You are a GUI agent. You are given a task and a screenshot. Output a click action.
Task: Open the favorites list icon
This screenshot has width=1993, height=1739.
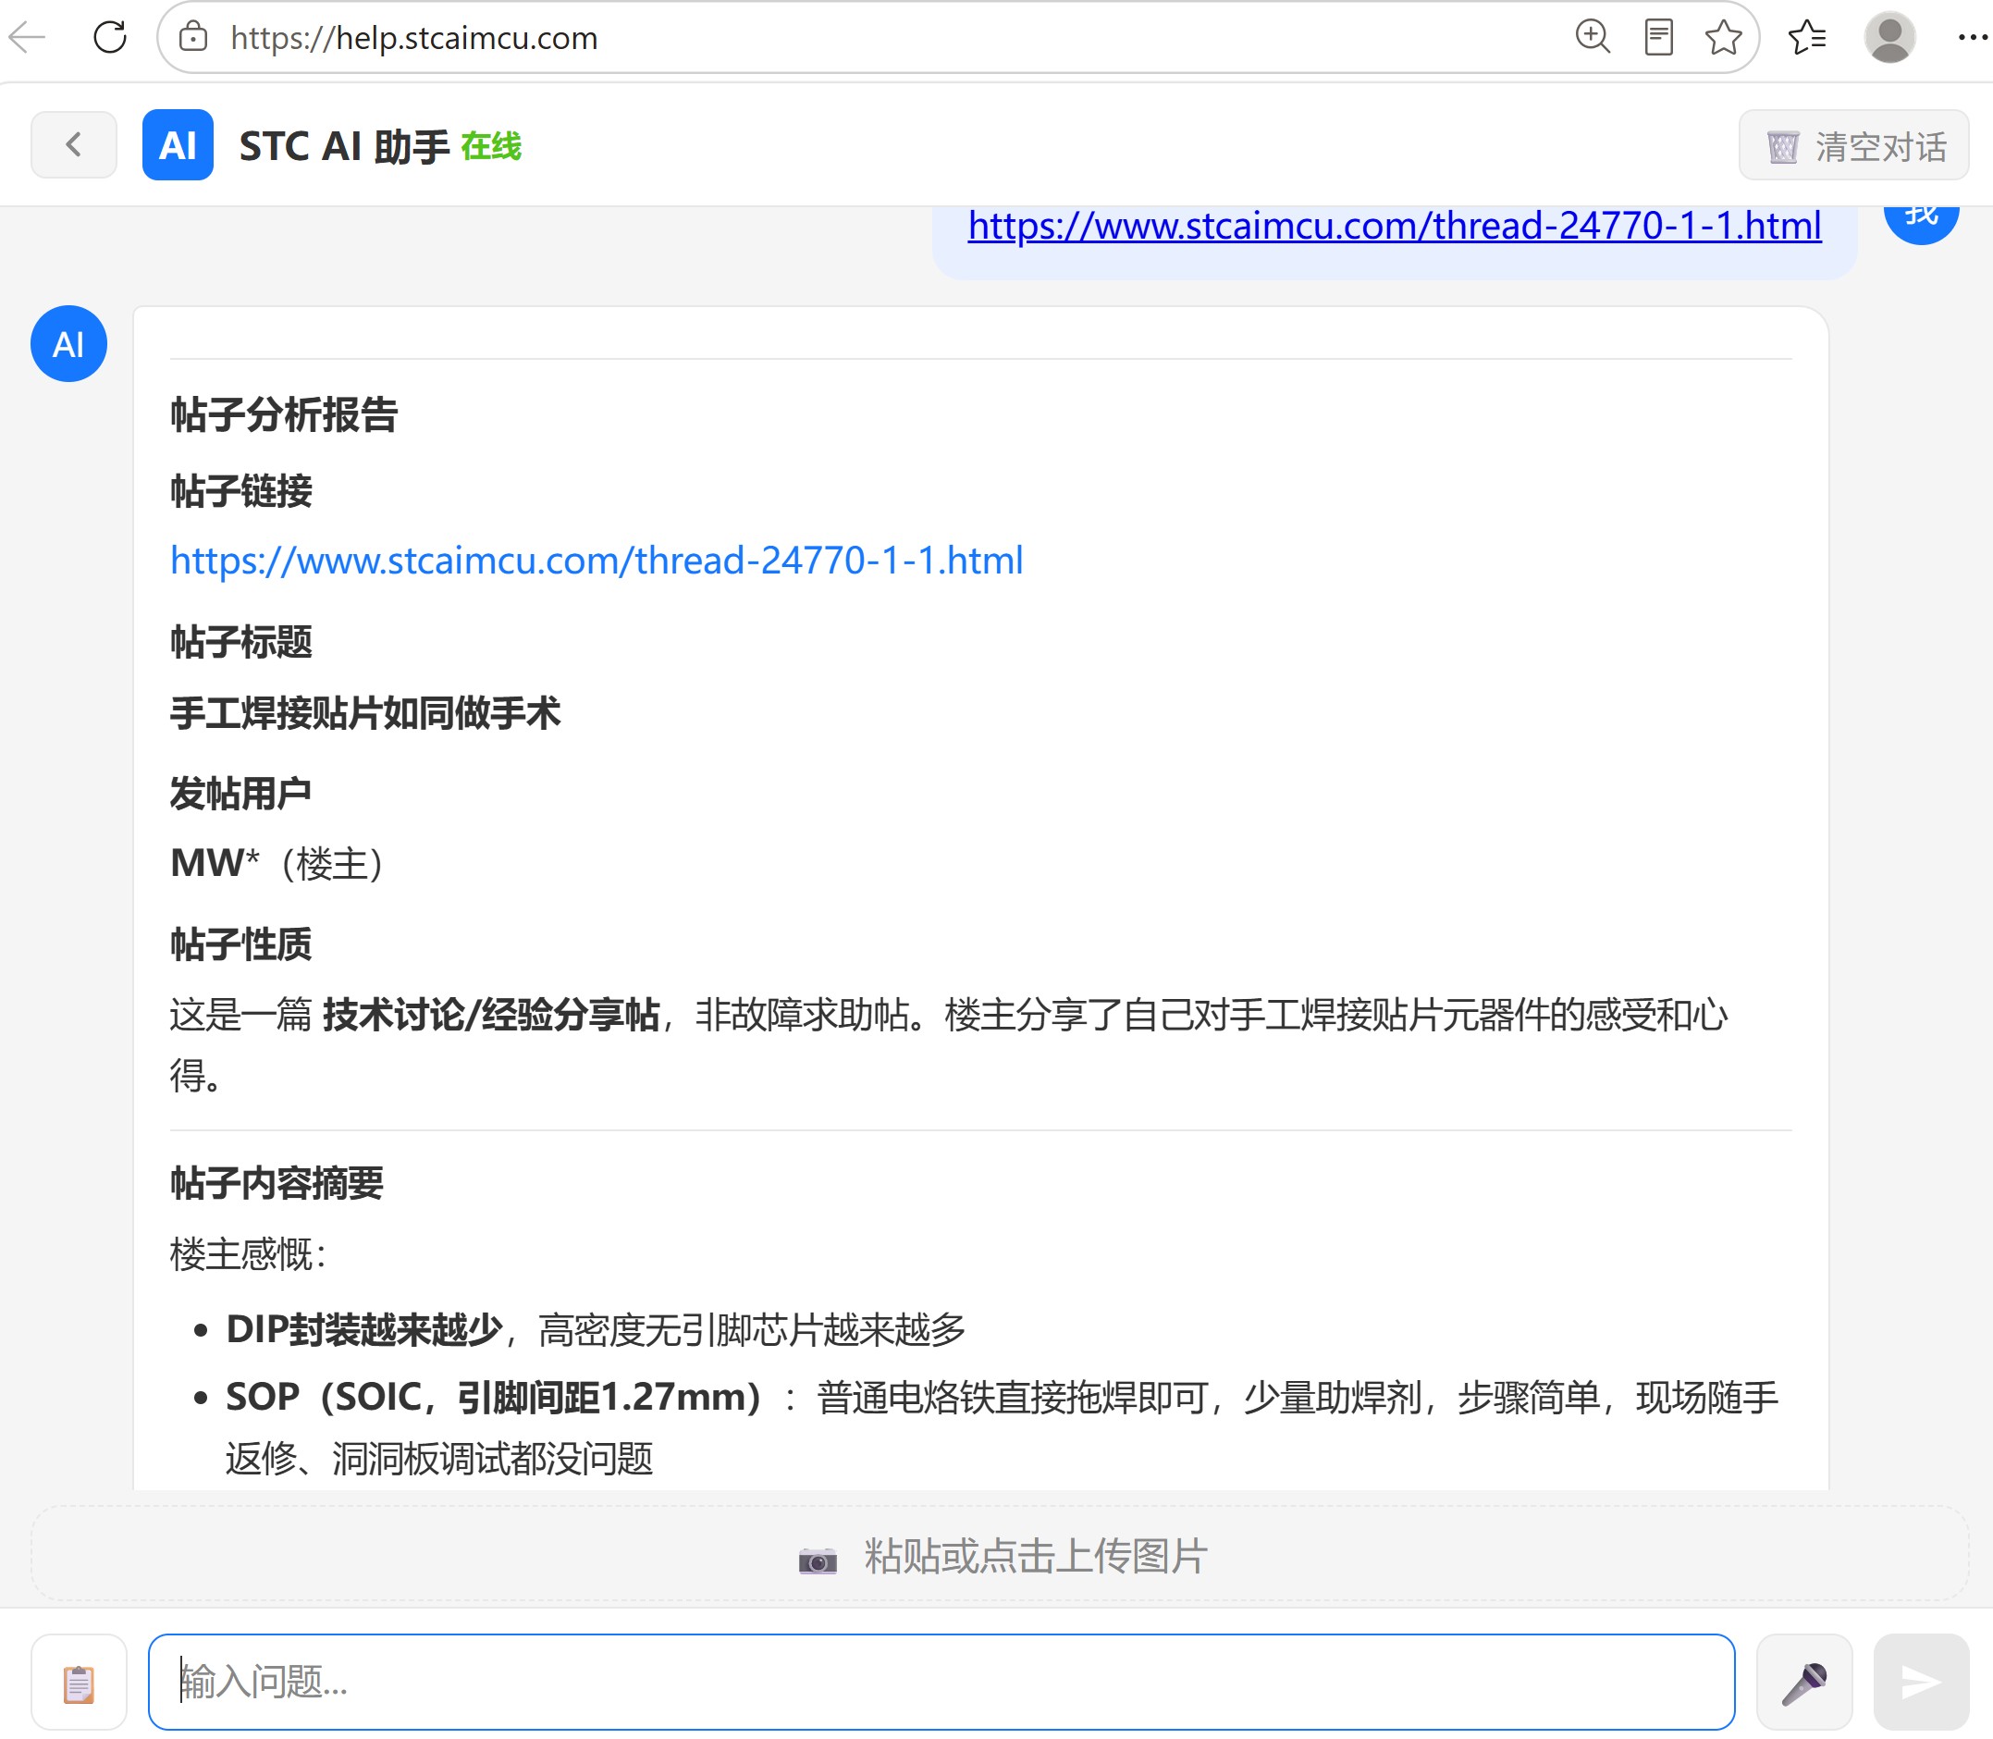(1807, 38)
